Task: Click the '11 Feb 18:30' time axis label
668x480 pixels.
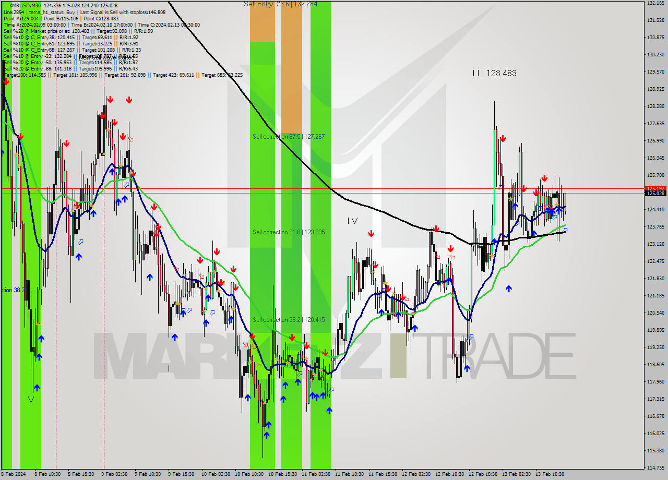Action: 383,474
